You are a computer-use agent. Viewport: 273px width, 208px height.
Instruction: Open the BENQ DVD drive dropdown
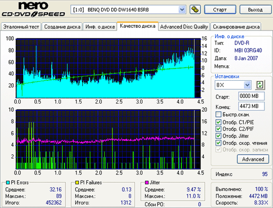coord(182,9)
